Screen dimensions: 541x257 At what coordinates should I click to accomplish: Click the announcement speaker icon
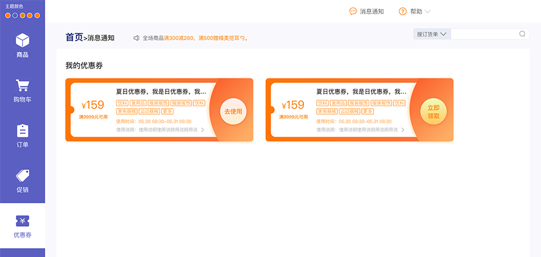[x=136, y=38]
